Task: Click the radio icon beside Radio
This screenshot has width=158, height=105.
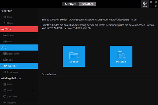Action: [x=5, y=60]
